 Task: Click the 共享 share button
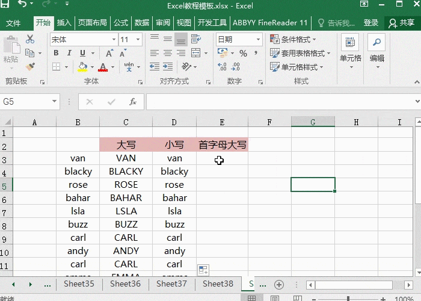(x=402, y=23)
